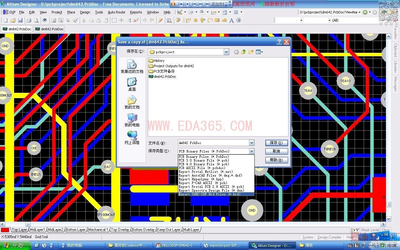Open the File menu
This screenshot has height=250, width=400.
[22, 12]
